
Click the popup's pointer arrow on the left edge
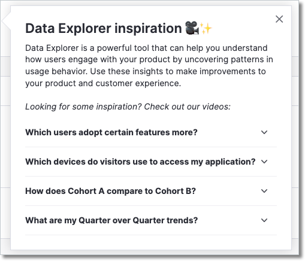tap(6, 21)
